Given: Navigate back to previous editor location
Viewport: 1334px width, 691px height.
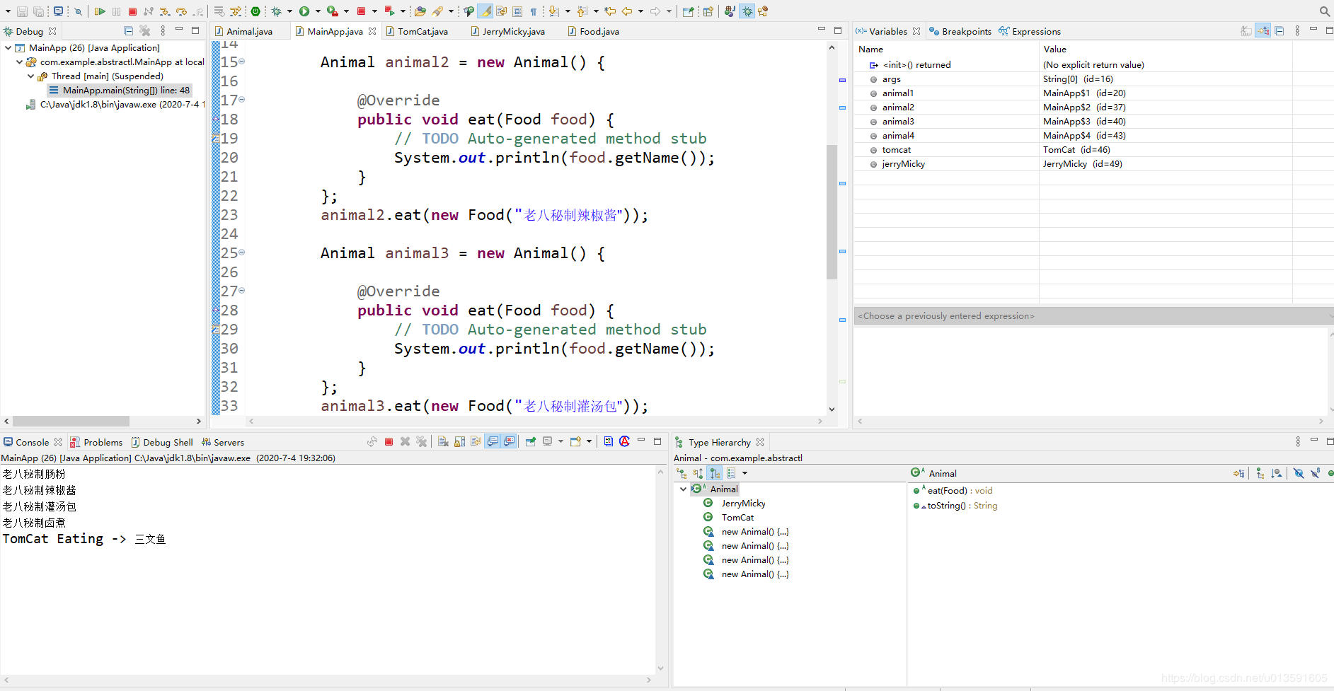Looking at the screenshot, I should tap(627, 11).
